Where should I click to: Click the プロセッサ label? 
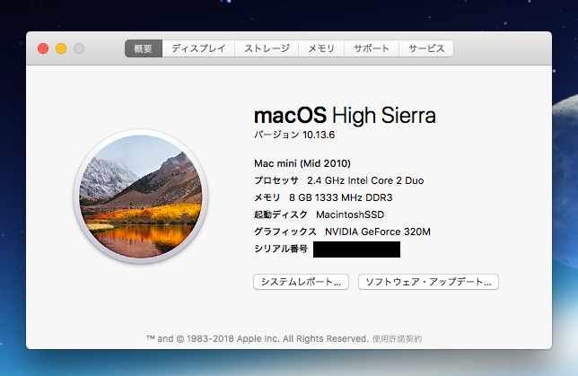coord(276,180)
